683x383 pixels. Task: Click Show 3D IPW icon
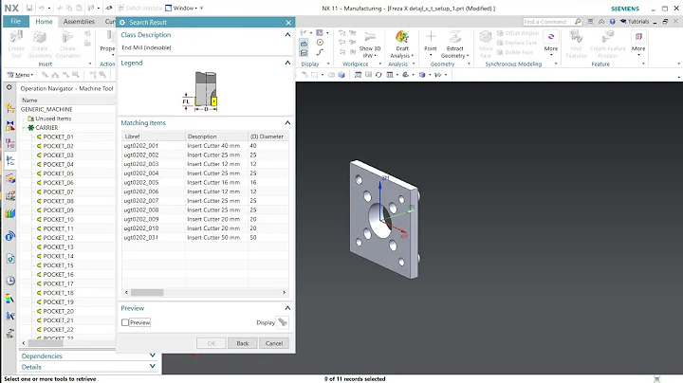tap(370, 37)
